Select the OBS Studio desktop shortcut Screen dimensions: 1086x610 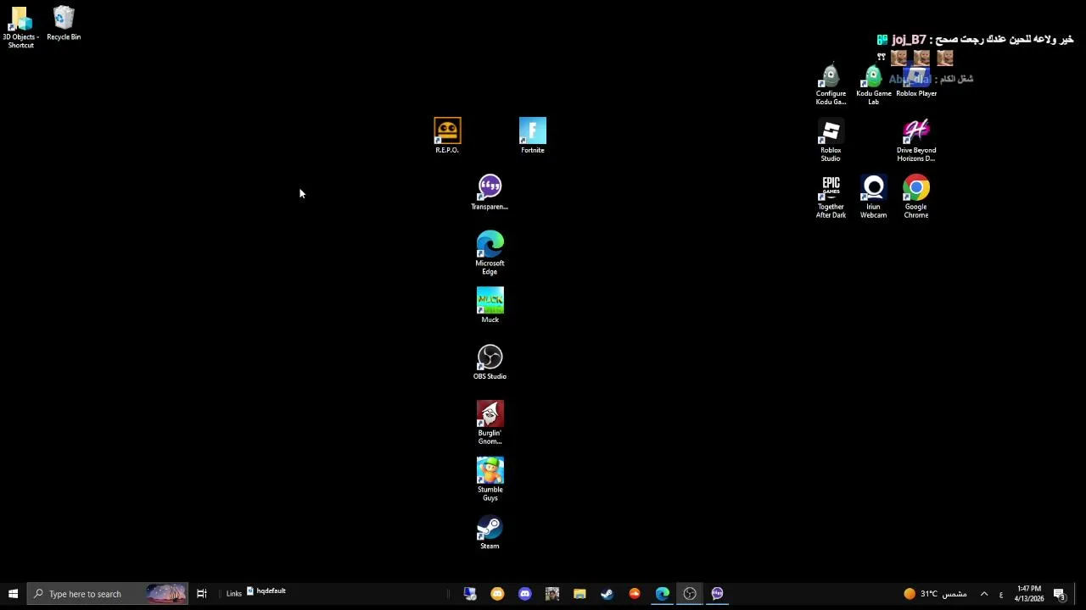[x=490, y=363]
